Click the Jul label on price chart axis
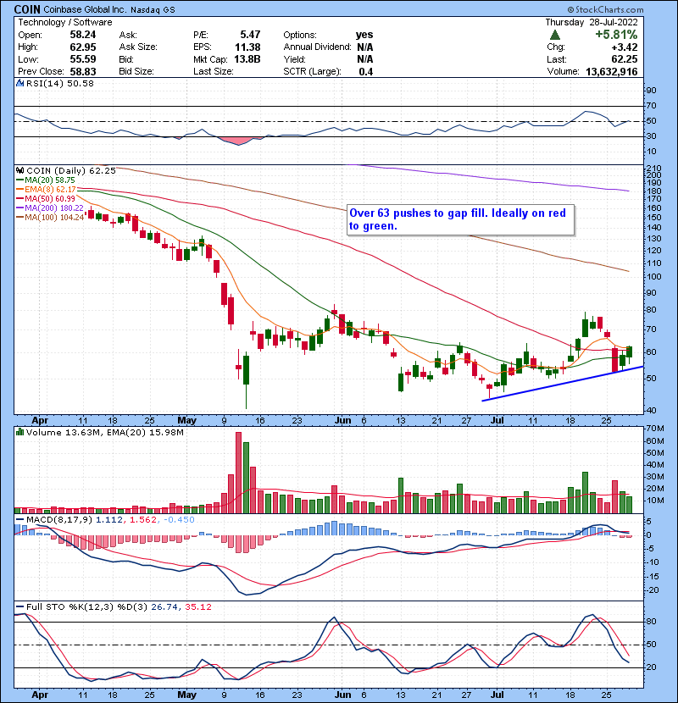 (497, 421)
